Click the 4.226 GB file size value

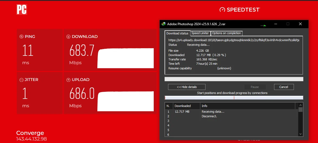click(203, 51)
